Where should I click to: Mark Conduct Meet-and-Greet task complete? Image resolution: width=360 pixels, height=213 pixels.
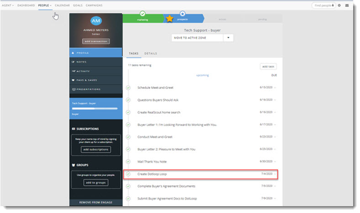click(128, 137)
